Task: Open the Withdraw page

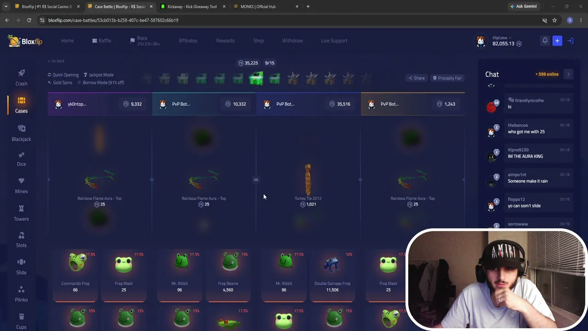Action: tap(292, 41)
